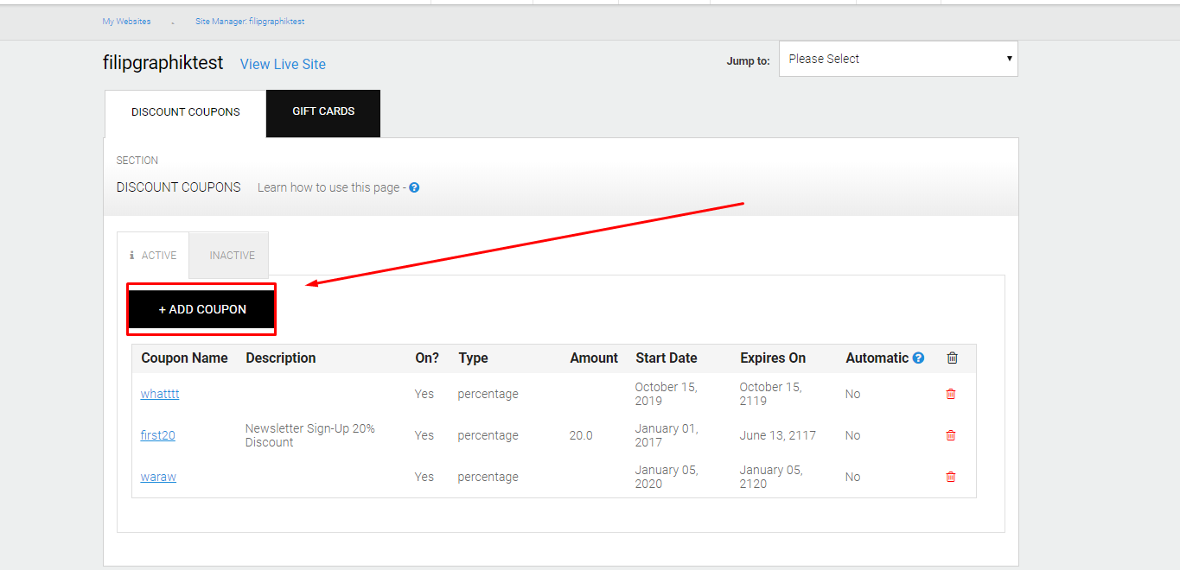Open the waraw coupon details
Image resolution: width=1180 pixels, height=570 pixels.
click(x=158, y=477)
